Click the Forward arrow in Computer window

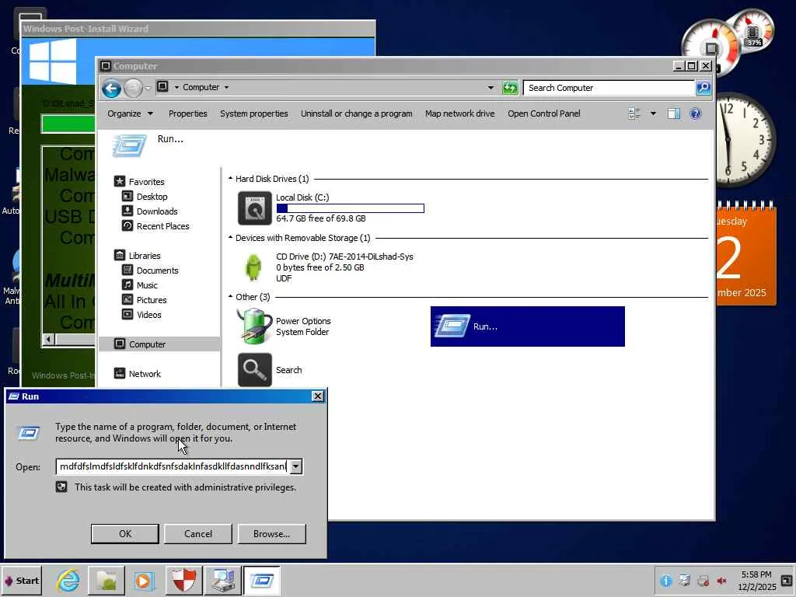133,89
